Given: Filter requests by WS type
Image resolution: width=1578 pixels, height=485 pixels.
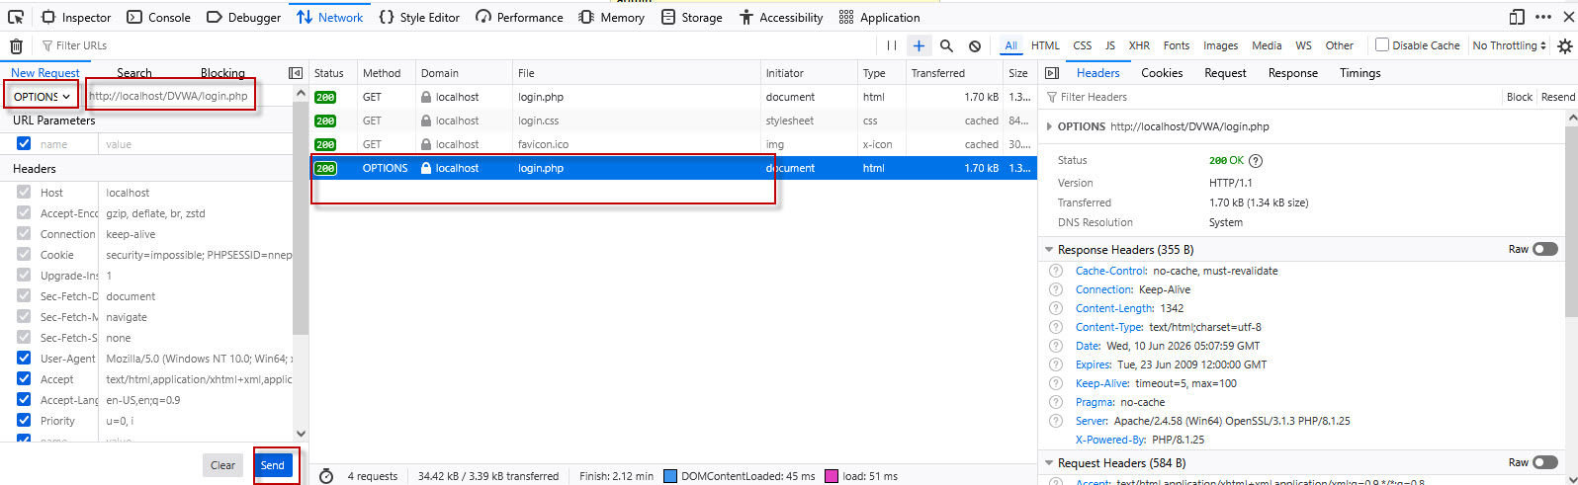Looking at the screenshot, I should click(1303, 45).
